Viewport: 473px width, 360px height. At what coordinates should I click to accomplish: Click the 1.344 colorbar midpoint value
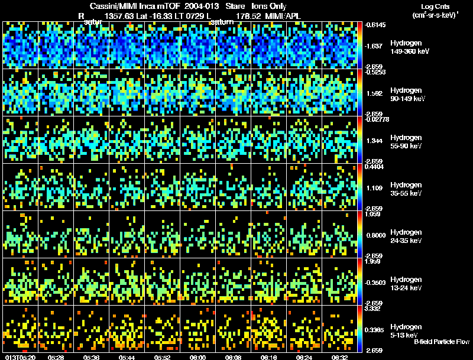[x=374, y=141]
